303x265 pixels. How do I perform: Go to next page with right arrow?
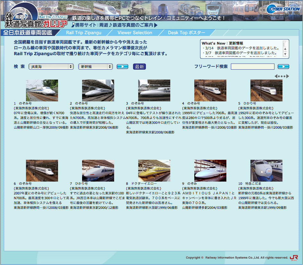pyautogui.click(x=288, y=76)
